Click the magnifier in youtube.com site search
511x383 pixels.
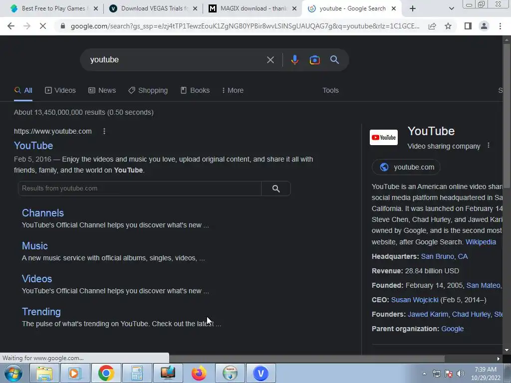(276, 189)
